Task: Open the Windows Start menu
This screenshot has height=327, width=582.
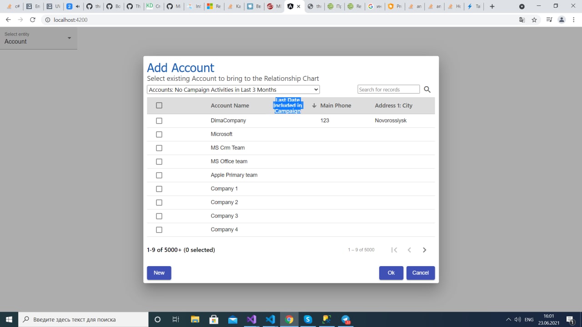Action: 9,319
